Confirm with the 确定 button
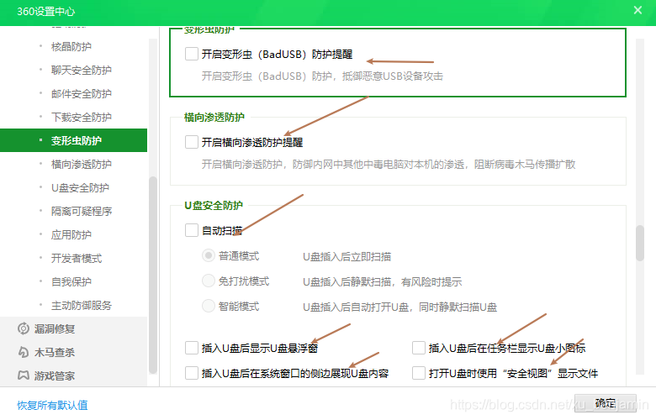This screenshot has height=420, width=656. click(606, 403)
